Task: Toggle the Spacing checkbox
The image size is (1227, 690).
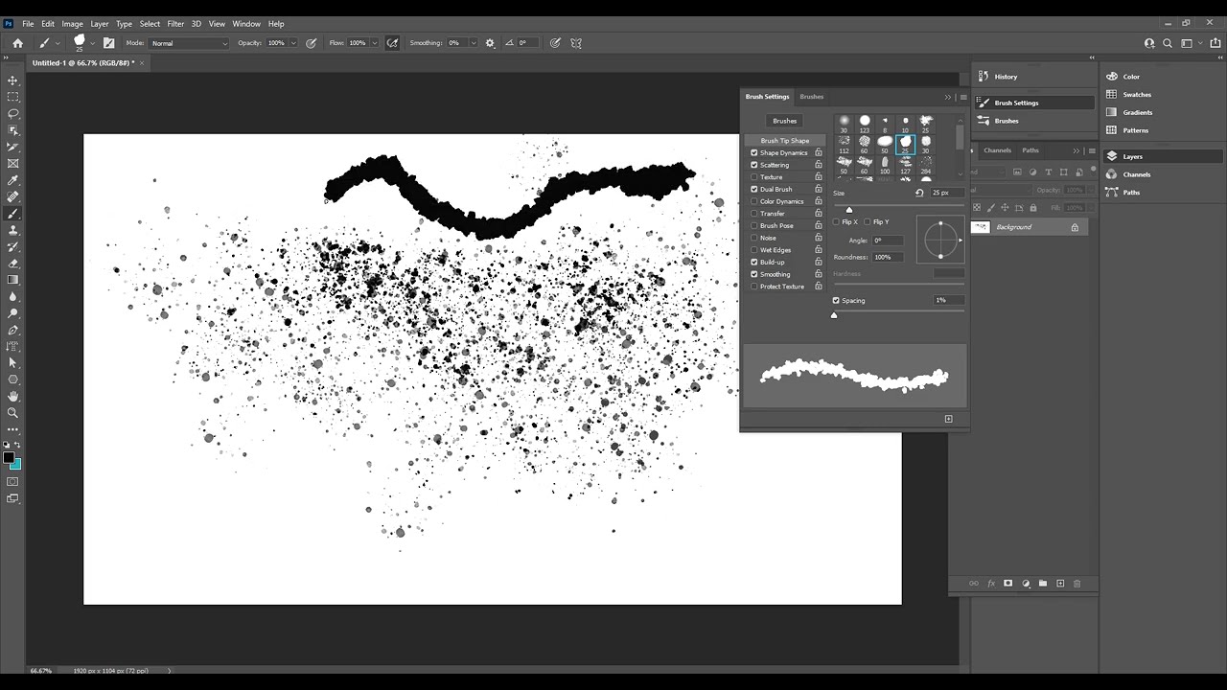Action: [x=836, y=300]
